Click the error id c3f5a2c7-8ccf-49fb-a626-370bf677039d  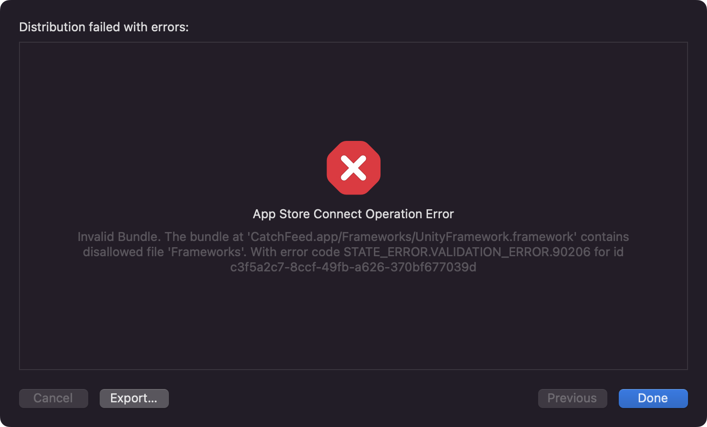click(353, 267)
